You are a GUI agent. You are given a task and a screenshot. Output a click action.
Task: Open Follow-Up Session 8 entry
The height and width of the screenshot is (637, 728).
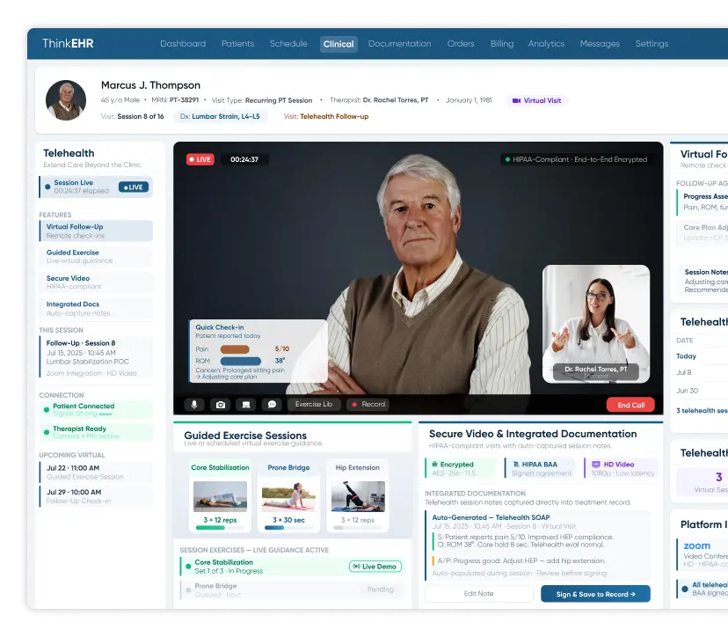coord(96,358)
